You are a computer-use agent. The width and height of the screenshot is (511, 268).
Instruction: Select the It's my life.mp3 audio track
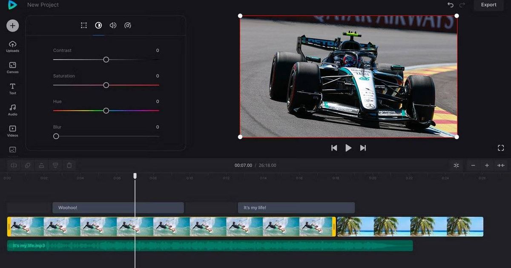click(210, 245)
